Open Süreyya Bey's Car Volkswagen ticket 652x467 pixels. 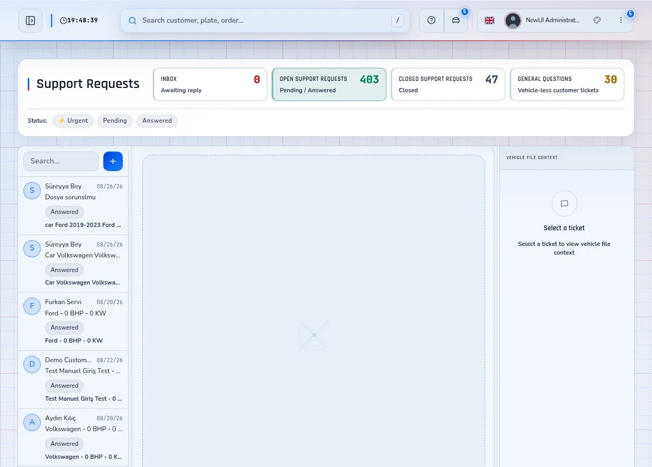click(73, 264)
